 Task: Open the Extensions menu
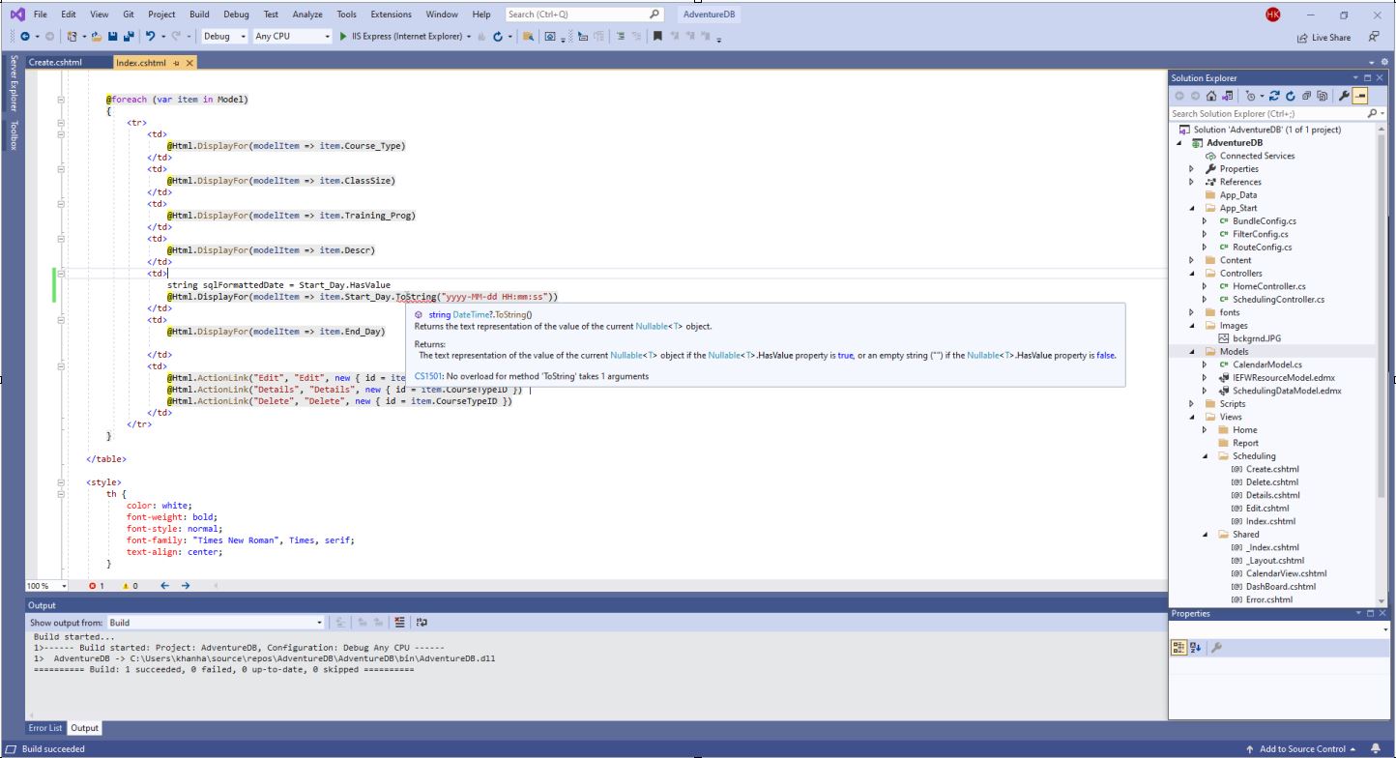point(391,15)
